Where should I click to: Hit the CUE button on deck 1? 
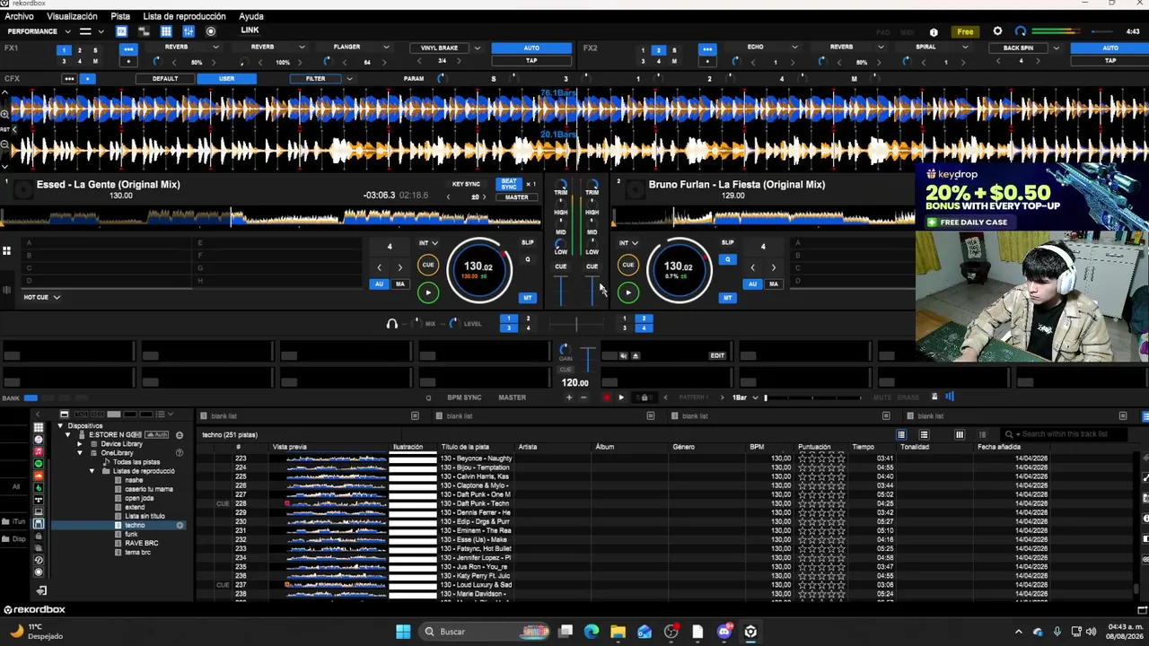[428, 265]
